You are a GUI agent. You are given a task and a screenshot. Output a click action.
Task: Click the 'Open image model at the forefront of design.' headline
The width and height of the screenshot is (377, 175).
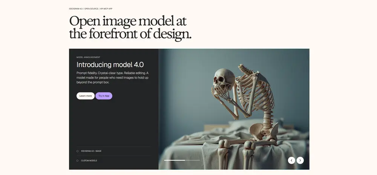coord(130,28)
